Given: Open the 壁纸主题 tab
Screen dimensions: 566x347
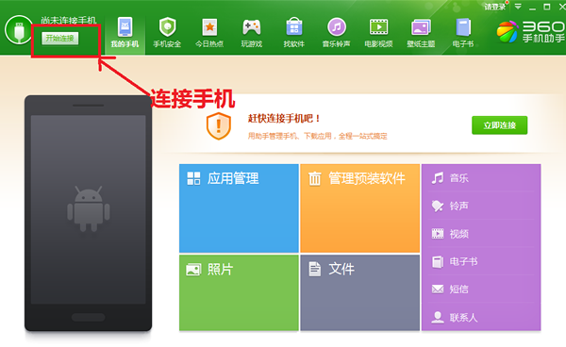Looking at the screenshot, I should click(421, 33).
